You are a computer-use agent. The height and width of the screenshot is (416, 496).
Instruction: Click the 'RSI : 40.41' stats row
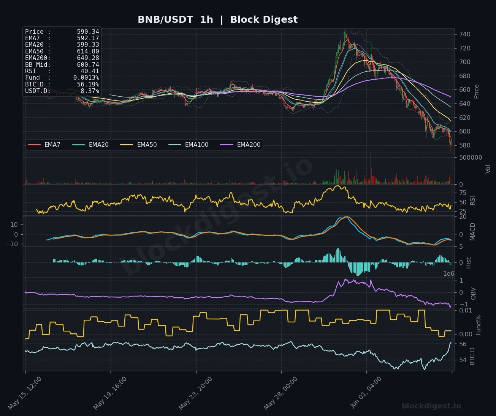tap(62, 71)
